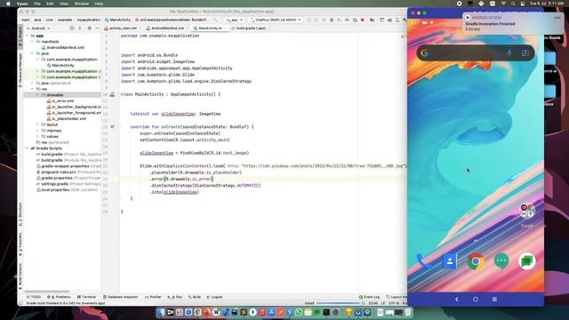Tap the Android home circle button
Image resolution: width=569 pixels, height=320 pixels.
pyautogui.click(x=476, y=300)
